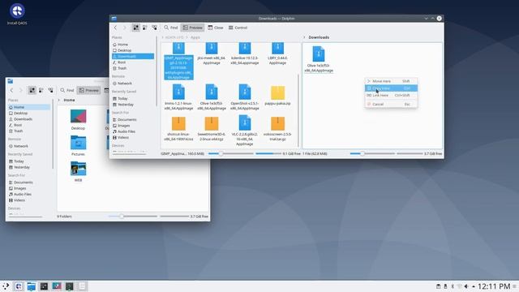The width and height of the screenshot is (519, 292).
Task: Open the application launcher on the taskbar
Action: pyautogui.click(x=6, y=286)
